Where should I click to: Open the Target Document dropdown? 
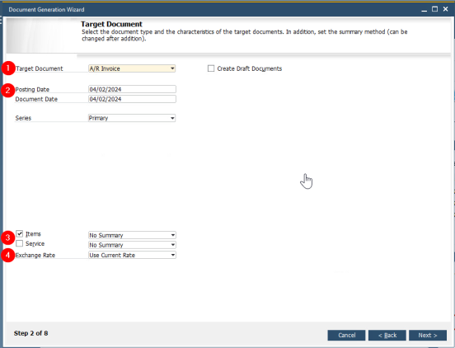click(x=132, y=68)
